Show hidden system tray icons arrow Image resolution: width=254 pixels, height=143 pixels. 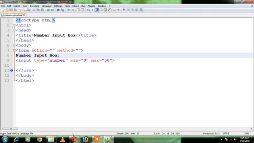[x=221, y=139]
